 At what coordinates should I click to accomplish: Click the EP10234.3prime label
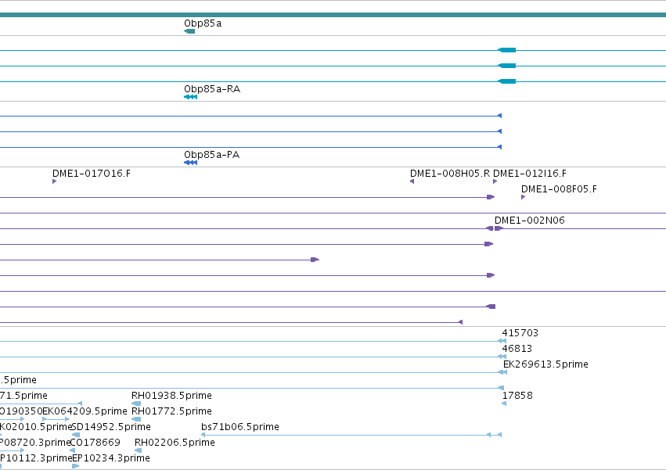(x=111, y=458)
